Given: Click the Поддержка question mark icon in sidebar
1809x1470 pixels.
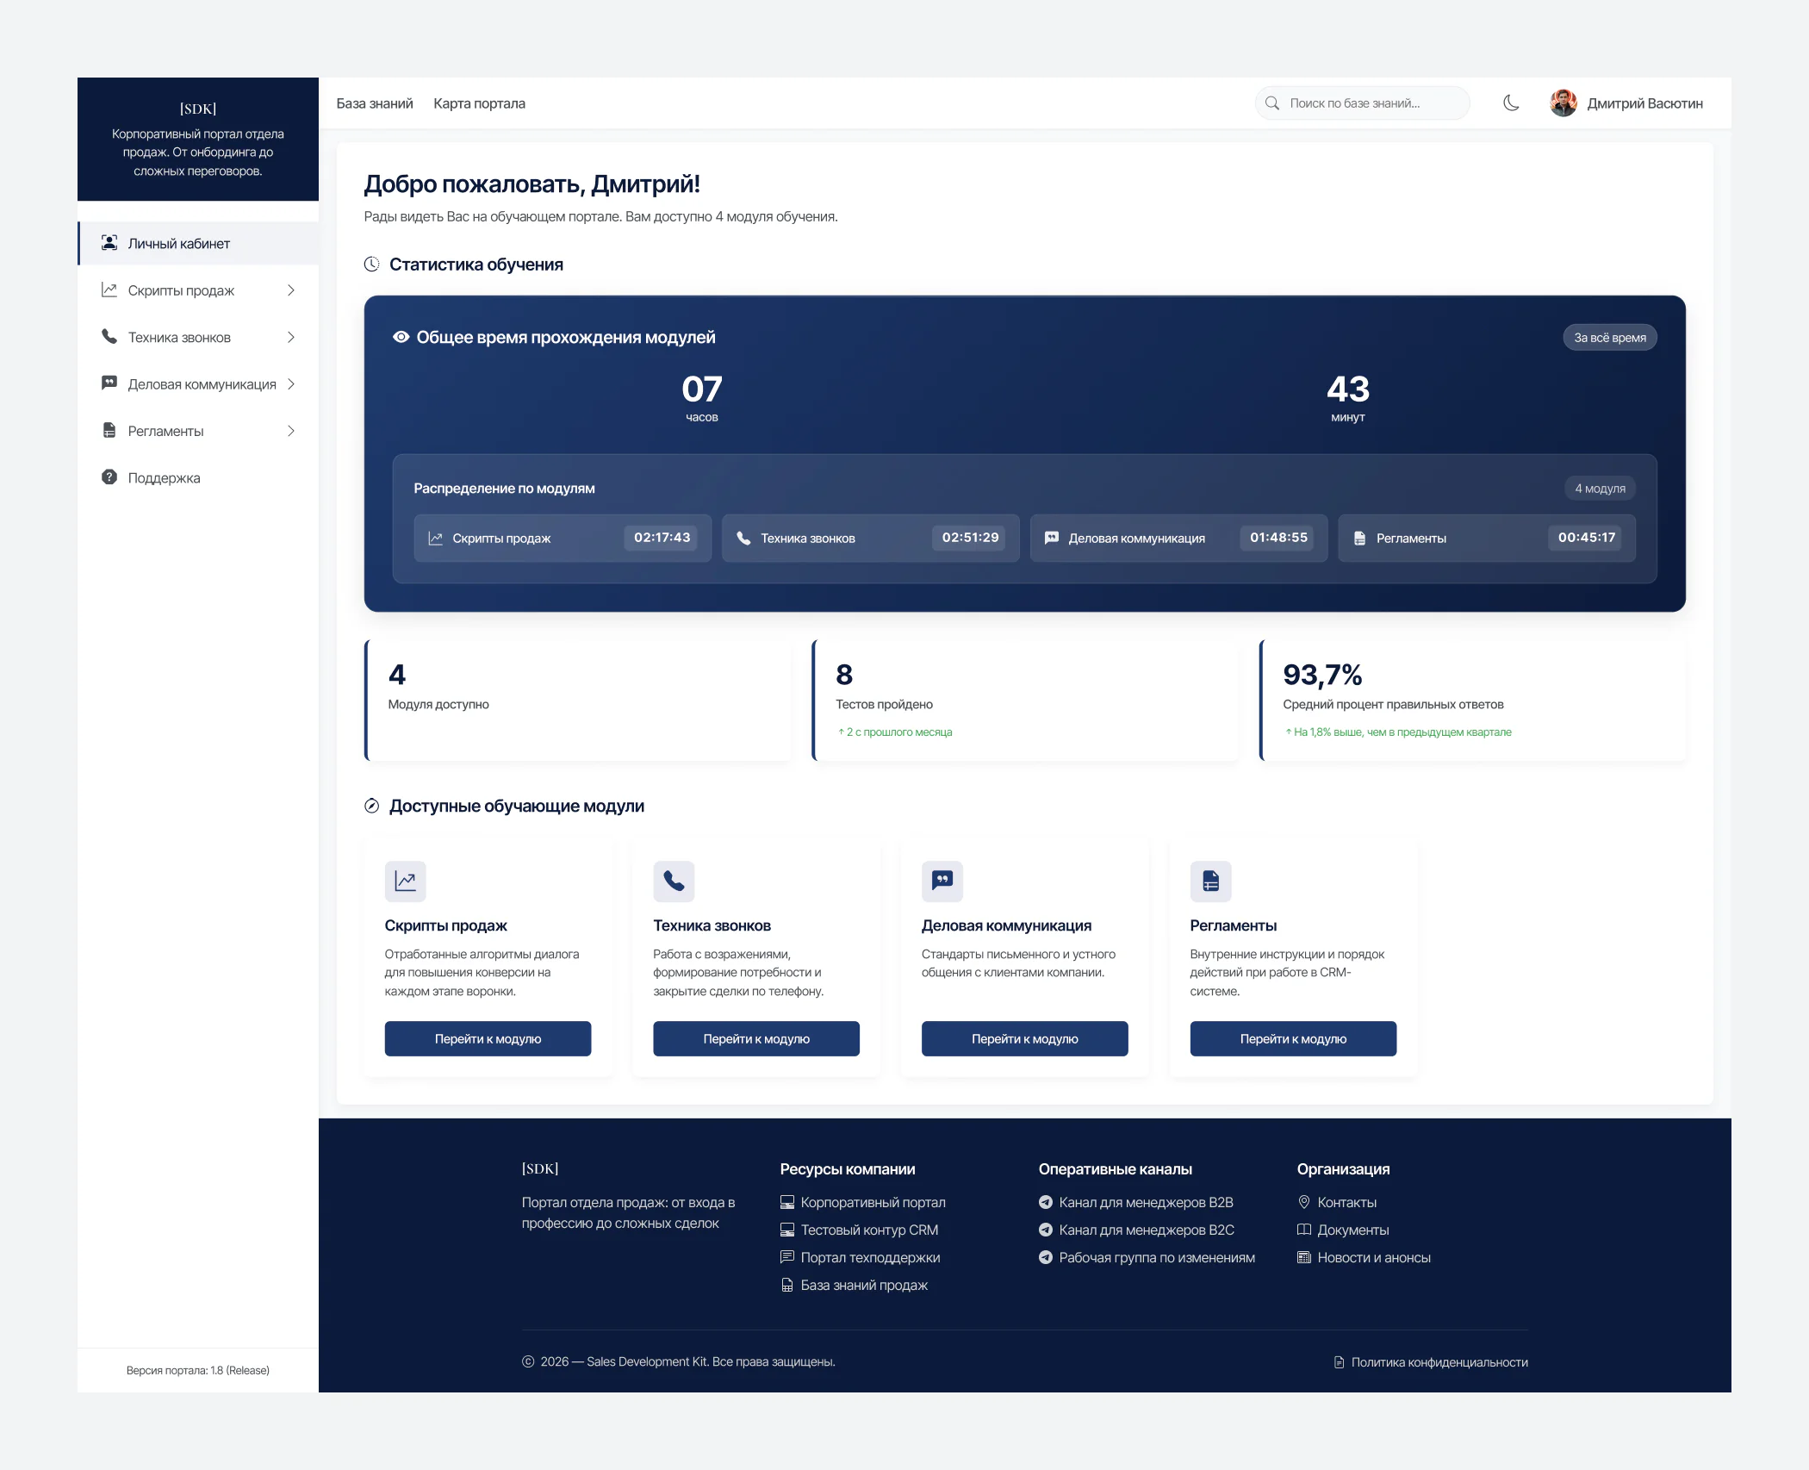Looking at the screenshot, I should tap(109, 477).
